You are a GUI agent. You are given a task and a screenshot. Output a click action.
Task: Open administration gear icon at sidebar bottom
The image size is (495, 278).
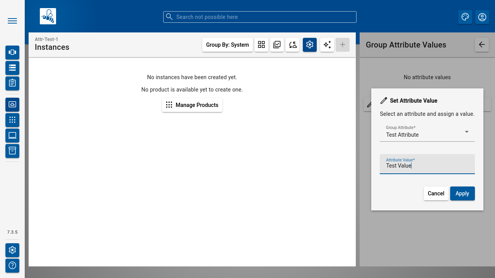12,250
